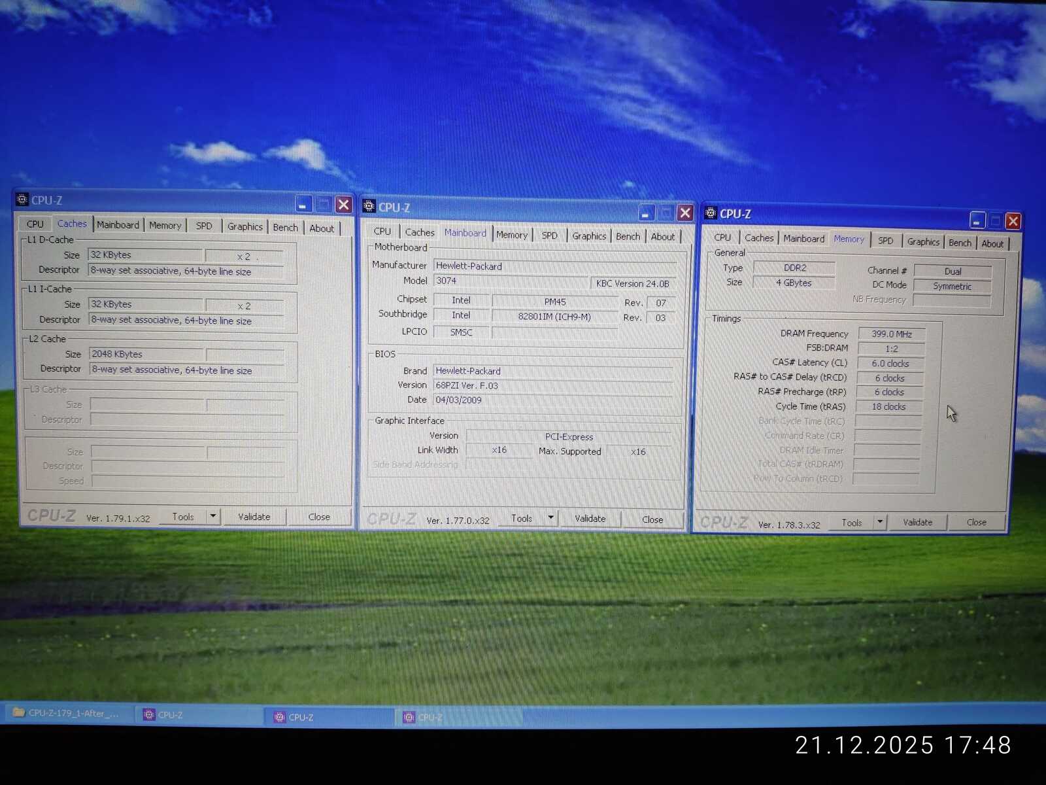Viewport: 1046px width, 785px height.
Task: Click the LPCIO value 'SMSC'
Action: point(461,332)
